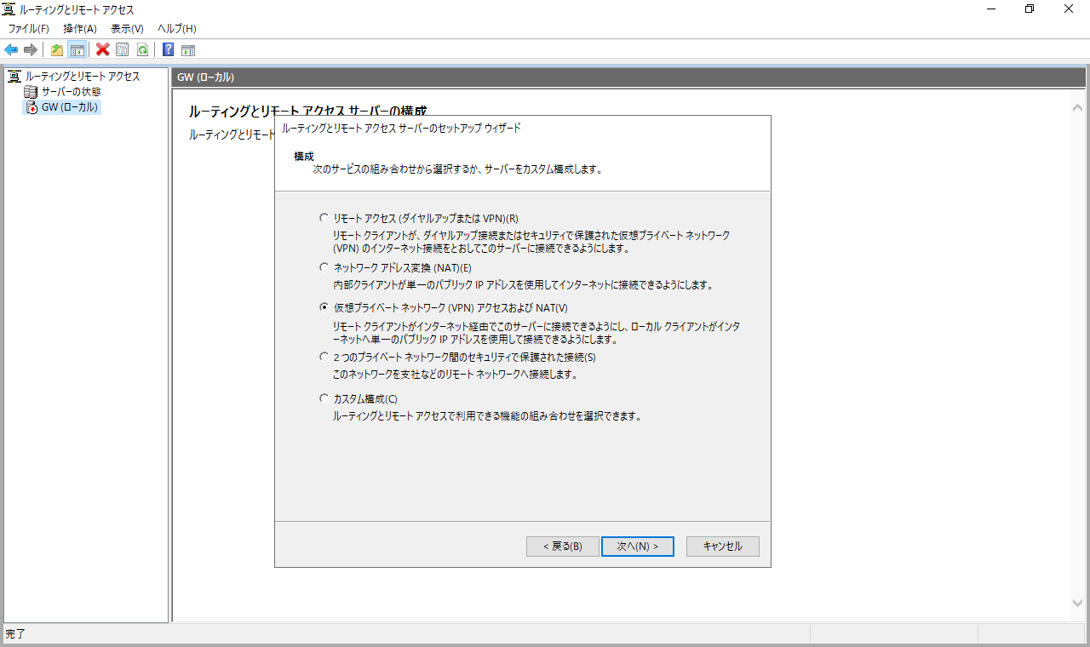
Task: Open the 操作(A) menu
Action: pyautogui.click(x=80, y=29)
